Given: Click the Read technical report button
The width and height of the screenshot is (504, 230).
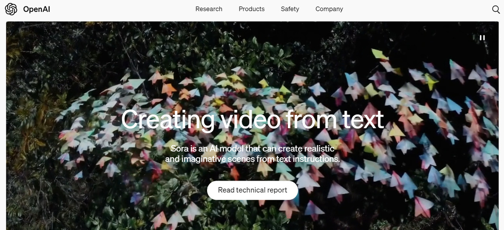Looking at the screenshot, I should point(252,190).
